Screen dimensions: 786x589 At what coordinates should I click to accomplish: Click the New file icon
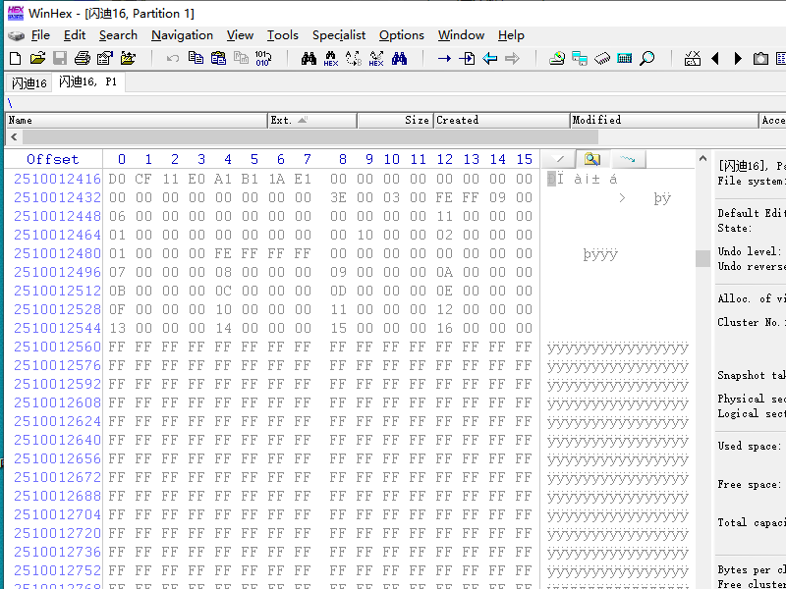coord(16,59)
